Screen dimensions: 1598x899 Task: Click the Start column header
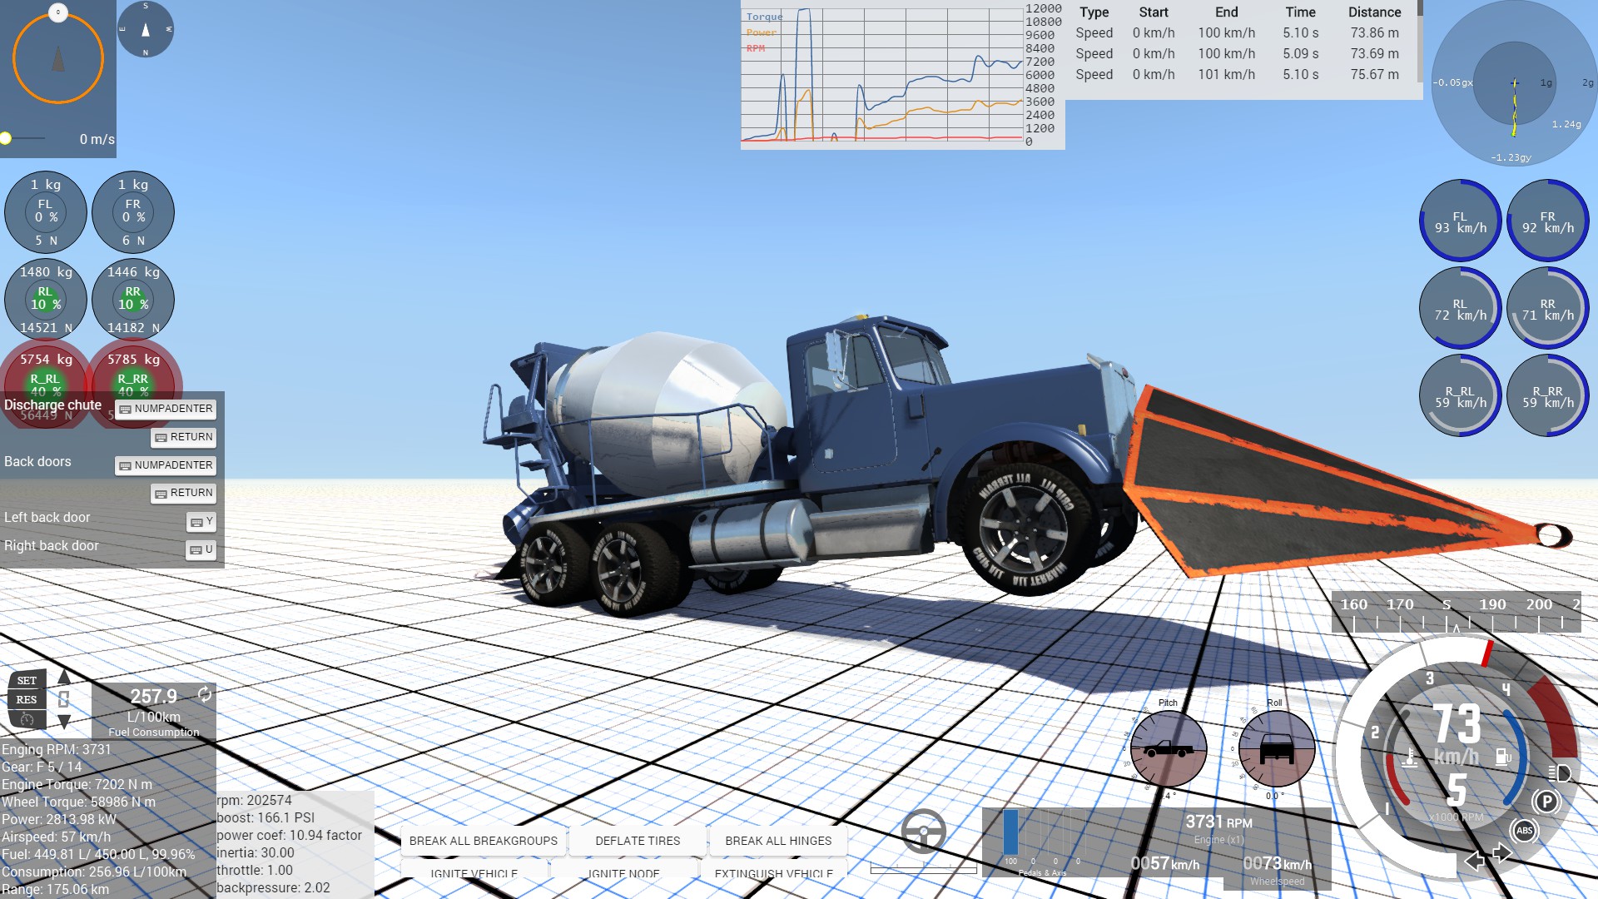pos(1154,12)
